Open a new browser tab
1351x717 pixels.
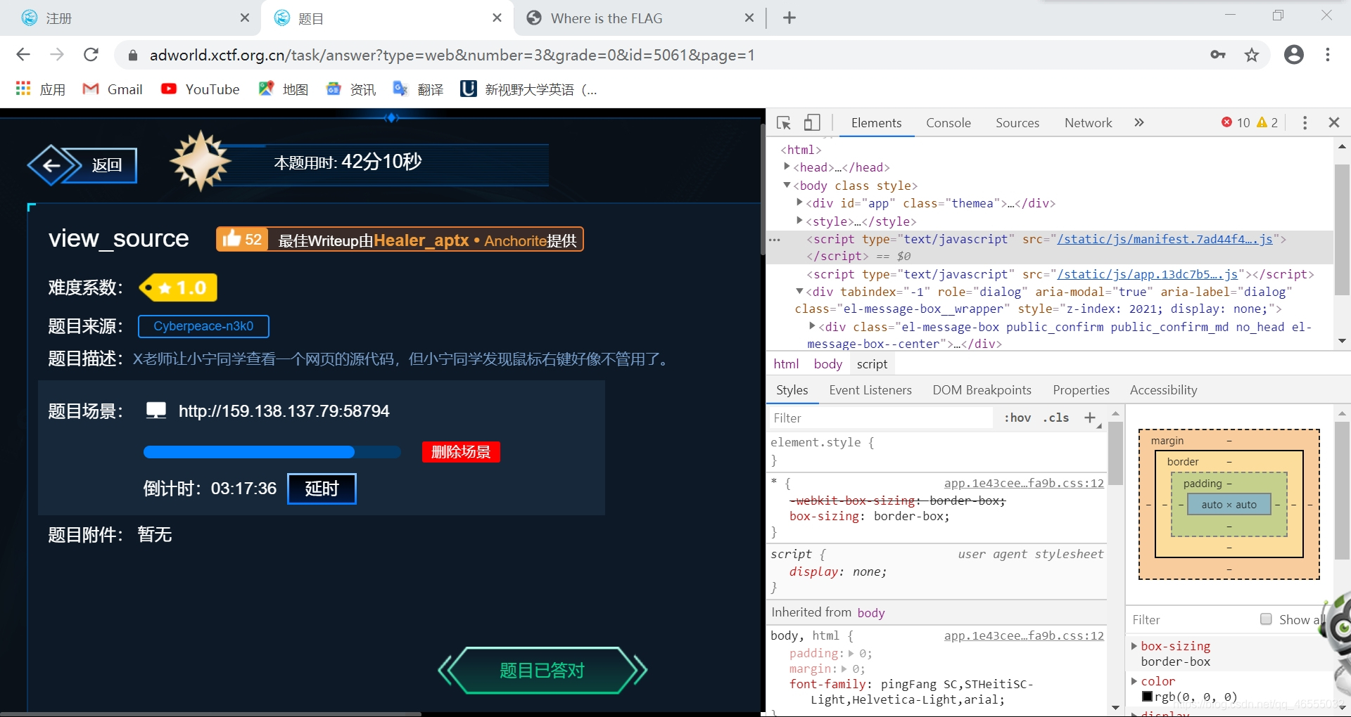tap(789, 18)
